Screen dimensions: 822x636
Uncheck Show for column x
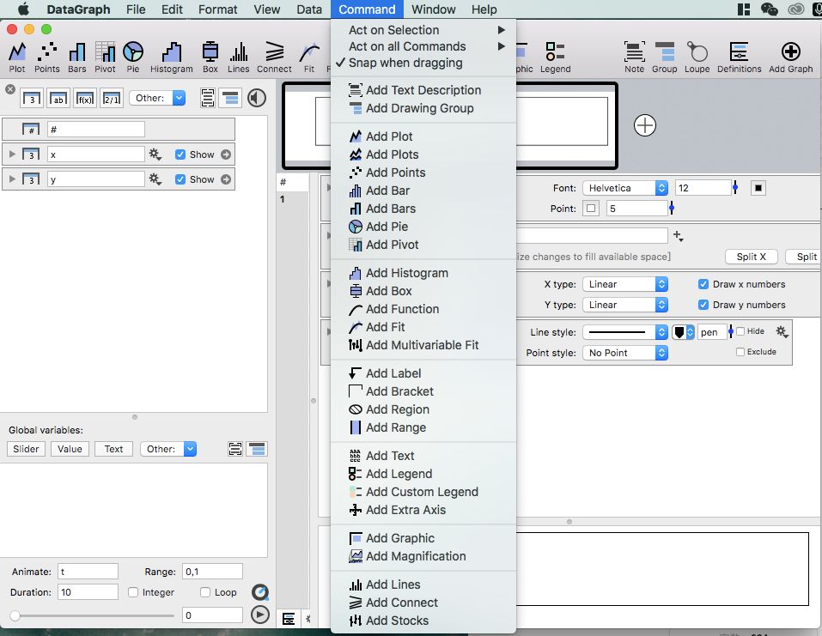(x=180, y=154)
